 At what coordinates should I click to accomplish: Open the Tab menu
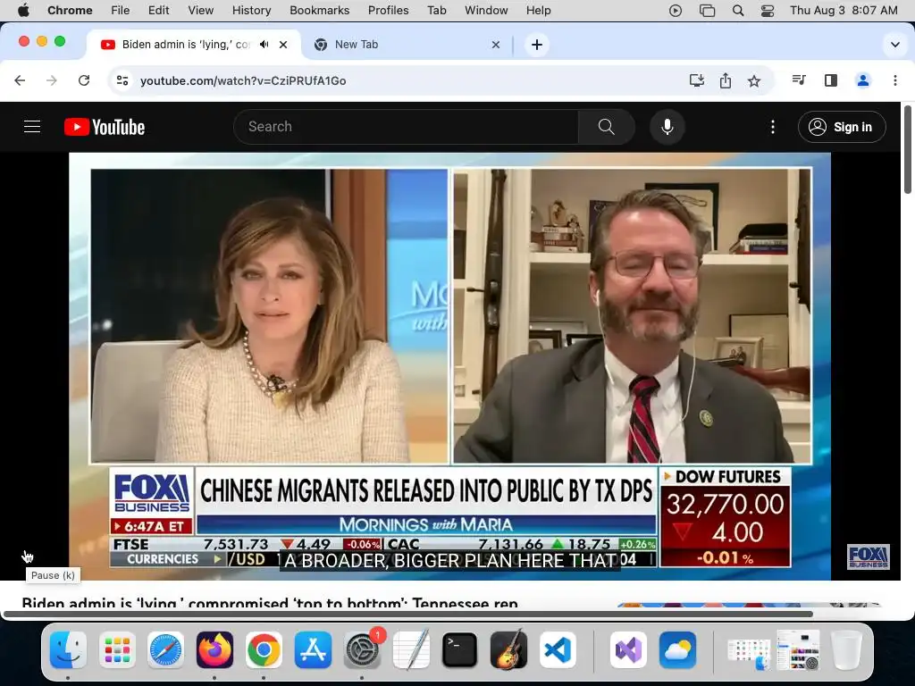coord(436,10)
